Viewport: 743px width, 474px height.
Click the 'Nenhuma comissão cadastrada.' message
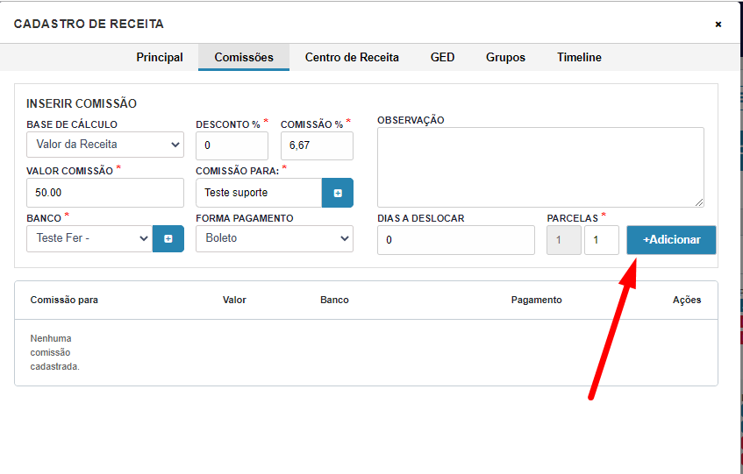click(x=55, y=352)
